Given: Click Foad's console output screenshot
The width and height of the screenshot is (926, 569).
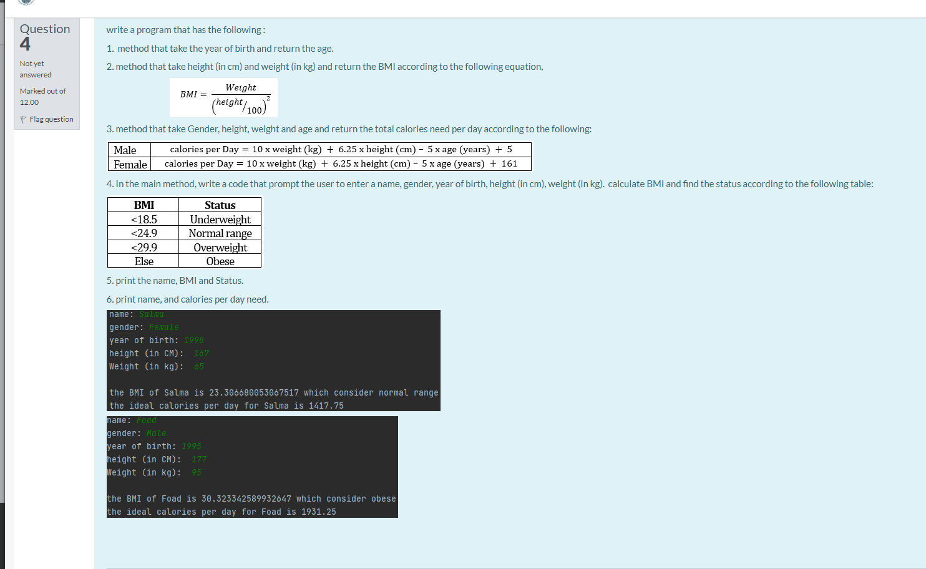Looking at the screenshot, I should [x=252, y=467].
